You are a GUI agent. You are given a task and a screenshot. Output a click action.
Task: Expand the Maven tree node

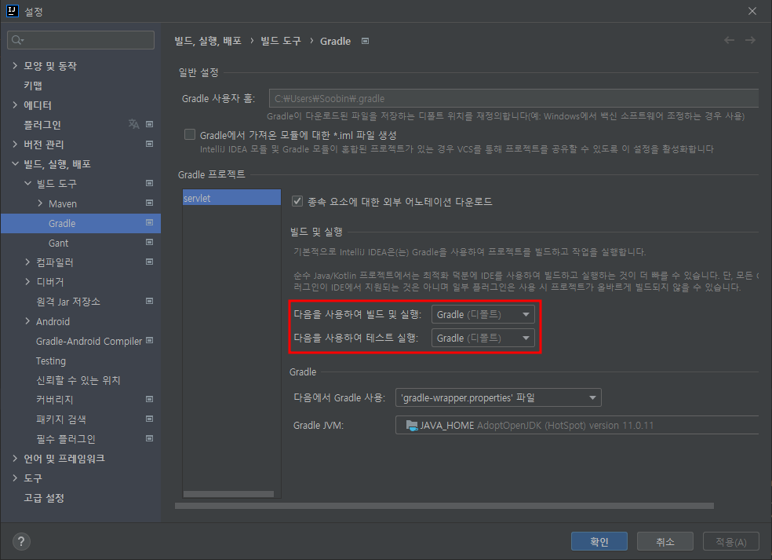40,203
